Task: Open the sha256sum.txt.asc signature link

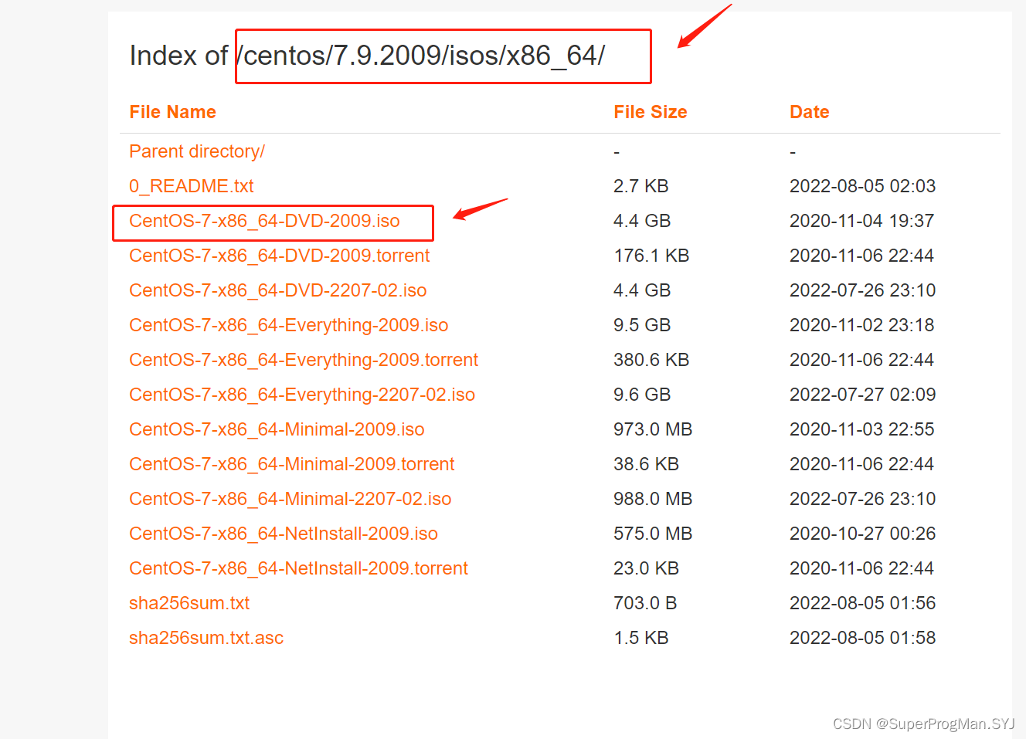Action: [206, 638]
